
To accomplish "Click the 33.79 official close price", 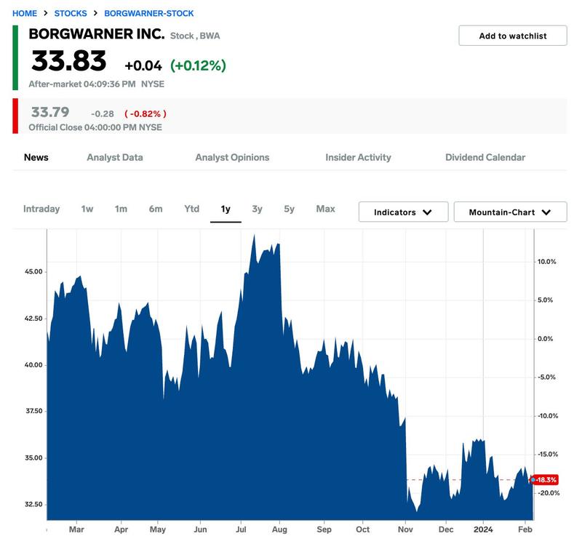I will [50, 112].
